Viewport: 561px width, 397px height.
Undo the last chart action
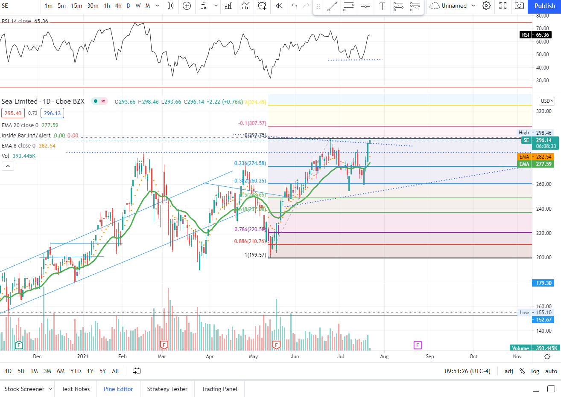(x=294, y=6)
